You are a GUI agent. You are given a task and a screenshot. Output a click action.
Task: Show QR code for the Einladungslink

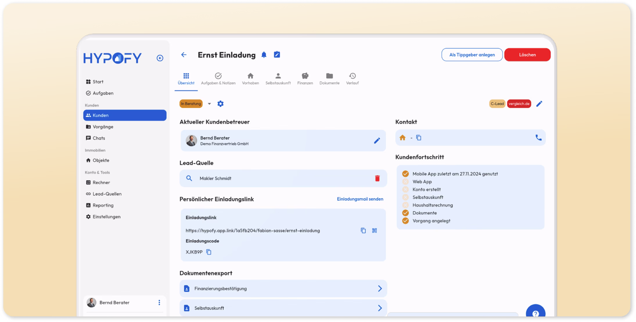click(x=374, y=230)
